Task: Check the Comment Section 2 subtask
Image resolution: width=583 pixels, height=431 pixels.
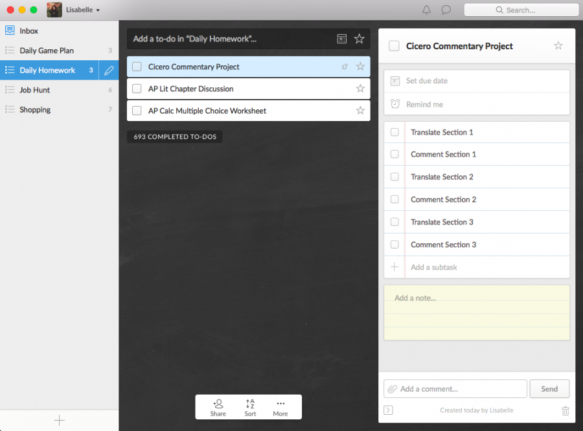Action: coord(394,199)
